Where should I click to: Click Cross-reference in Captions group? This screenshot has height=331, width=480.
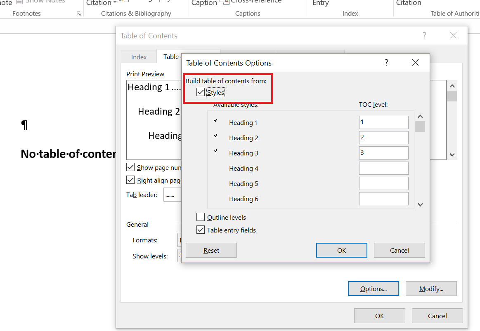(251, 2)
